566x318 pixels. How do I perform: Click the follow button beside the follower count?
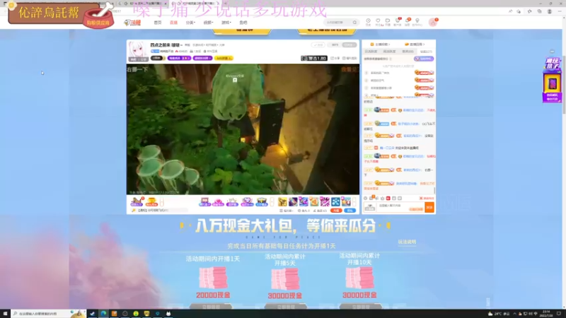[x=349, y=45]
